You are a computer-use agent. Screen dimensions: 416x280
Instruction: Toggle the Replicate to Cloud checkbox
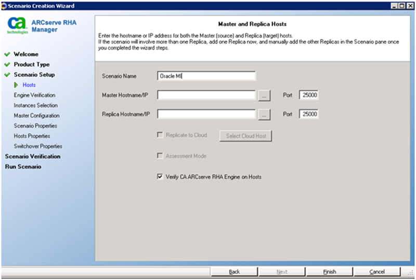pyautogui.click(x=160, y=135)
